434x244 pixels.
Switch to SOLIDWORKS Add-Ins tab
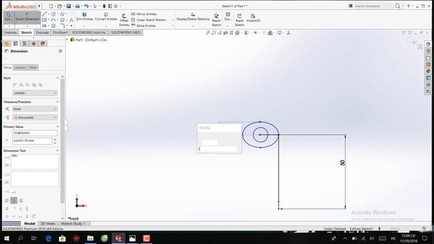coord(89,33)
